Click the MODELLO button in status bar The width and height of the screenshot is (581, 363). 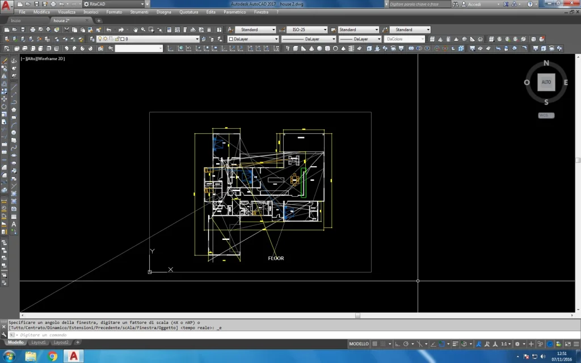(x=359, y=344)
